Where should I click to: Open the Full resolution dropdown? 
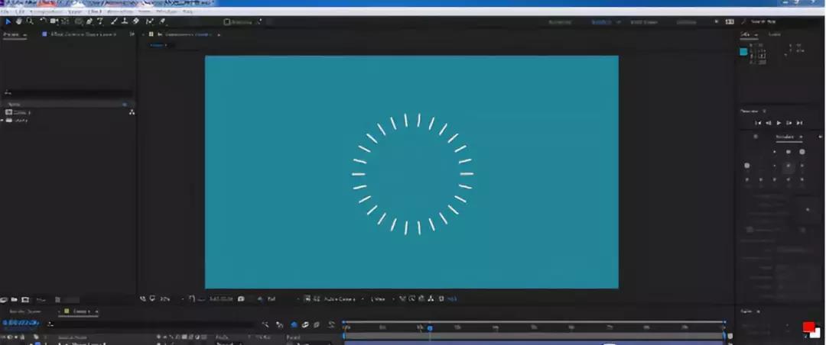pyautogui.click(x=271, y=298)
